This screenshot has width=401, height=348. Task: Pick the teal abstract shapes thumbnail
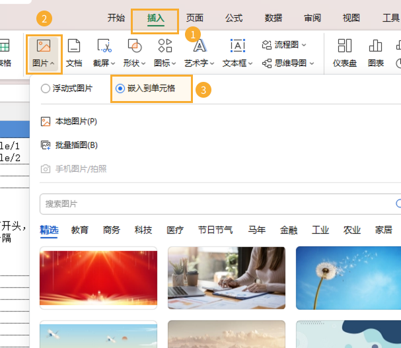349,334
